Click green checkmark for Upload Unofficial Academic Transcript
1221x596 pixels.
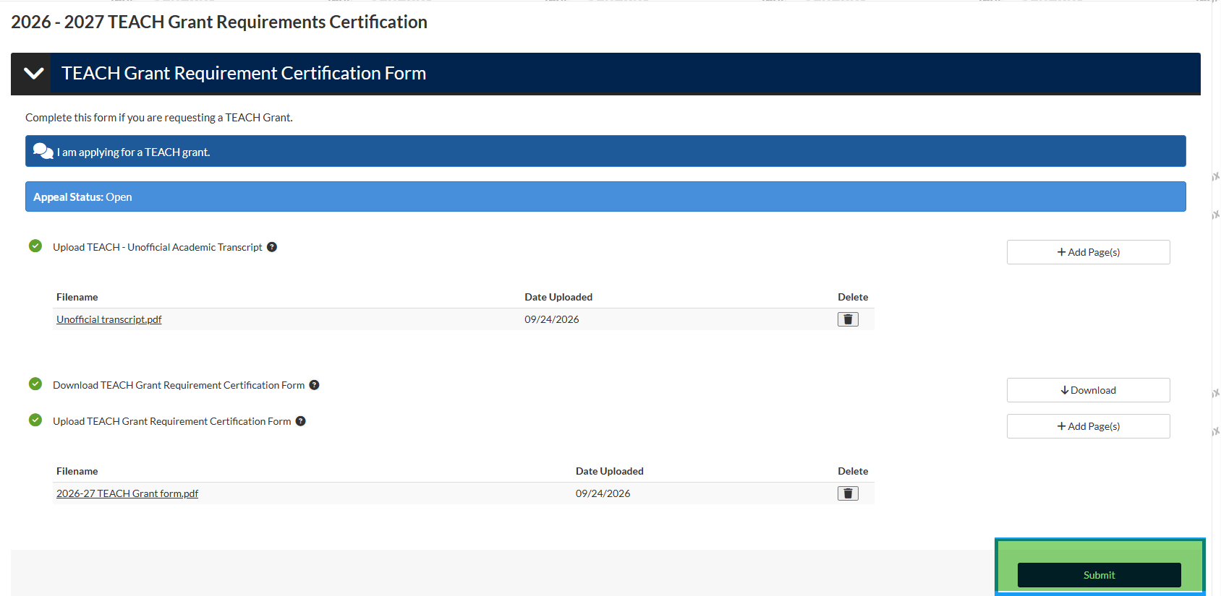[35, 246]
